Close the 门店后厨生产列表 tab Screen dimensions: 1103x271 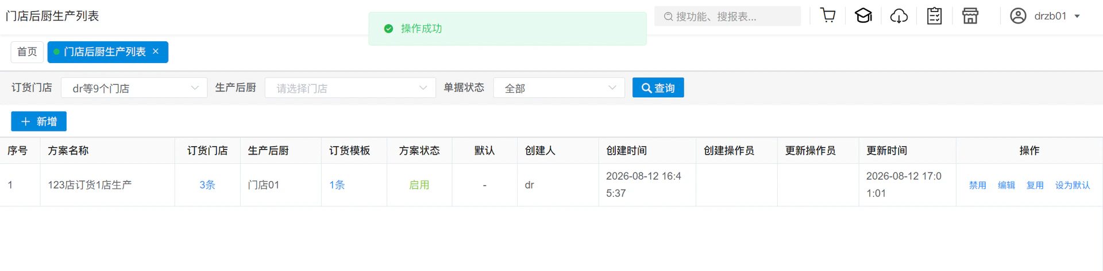156,52
